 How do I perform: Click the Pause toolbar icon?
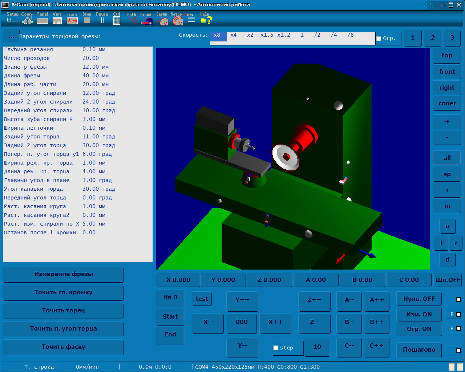(102, 18)
